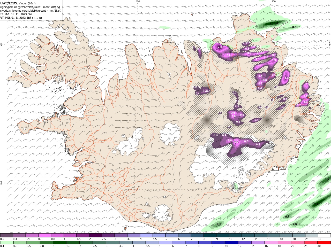Click the UWC/ECDS title text

pos(9,3)
